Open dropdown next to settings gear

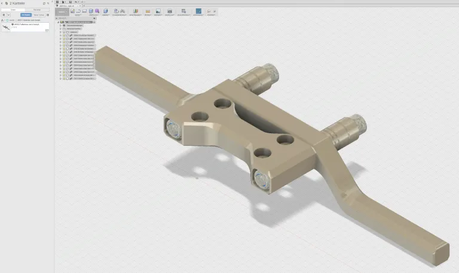coord(8,15)
